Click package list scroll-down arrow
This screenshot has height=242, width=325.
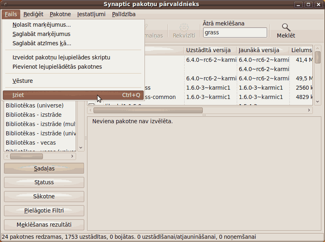[x=318, y=101]
